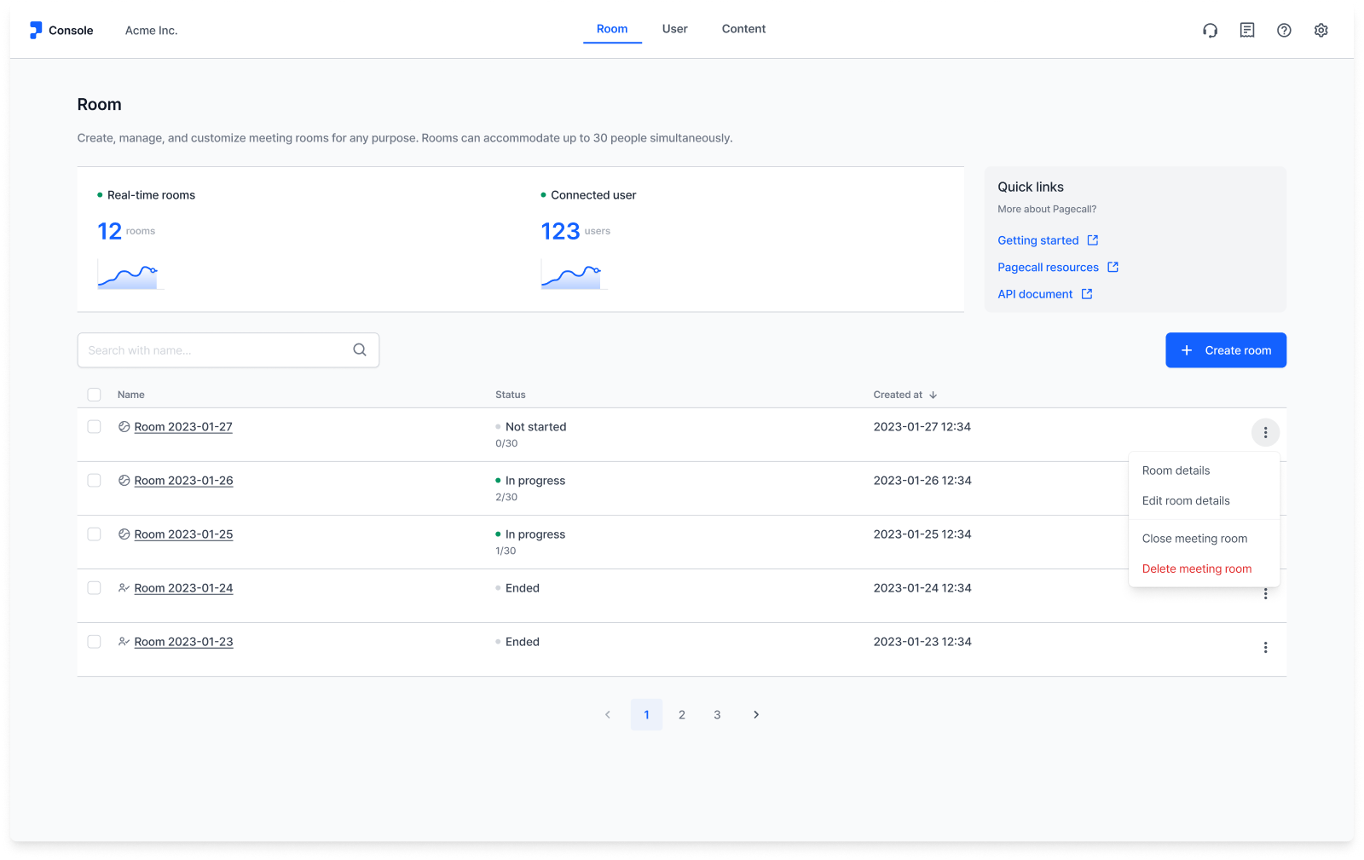Click the external link icon beside Pagecall resources
The image size is (1364, 860).
[1113, 267]
